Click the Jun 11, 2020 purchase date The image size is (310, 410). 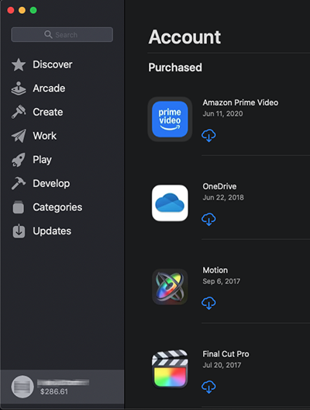pyautogui.click(x=223, y=113)
